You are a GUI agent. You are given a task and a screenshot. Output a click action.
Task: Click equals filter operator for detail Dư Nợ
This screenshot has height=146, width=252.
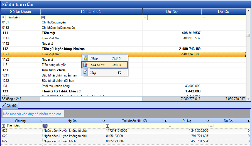point(170,126)
